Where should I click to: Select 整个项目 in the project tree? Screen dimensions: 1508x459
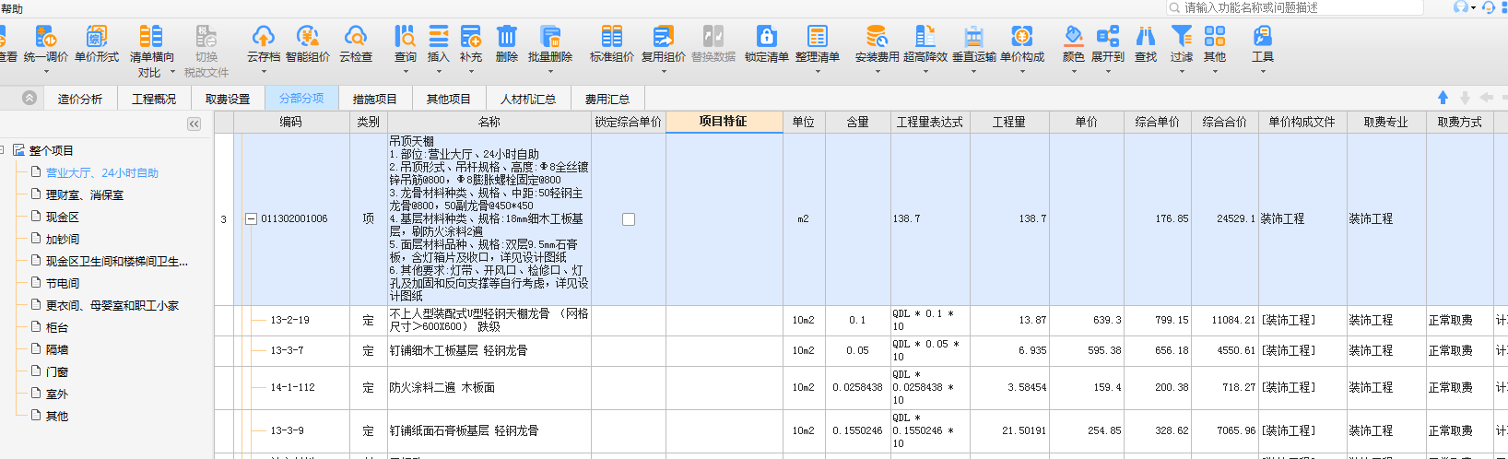(51, 150)
